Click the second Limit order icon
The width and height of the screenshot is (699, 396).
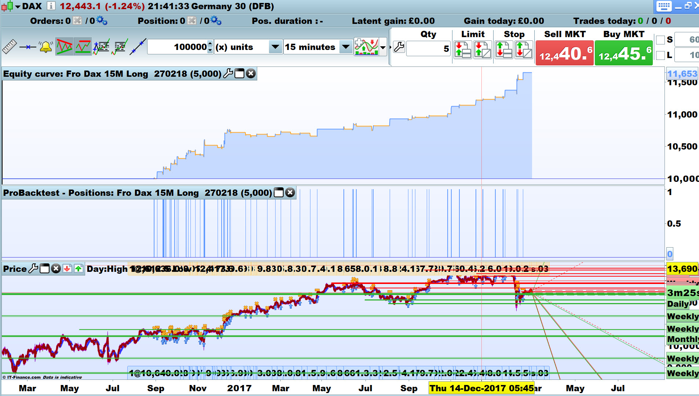(483, 50)
